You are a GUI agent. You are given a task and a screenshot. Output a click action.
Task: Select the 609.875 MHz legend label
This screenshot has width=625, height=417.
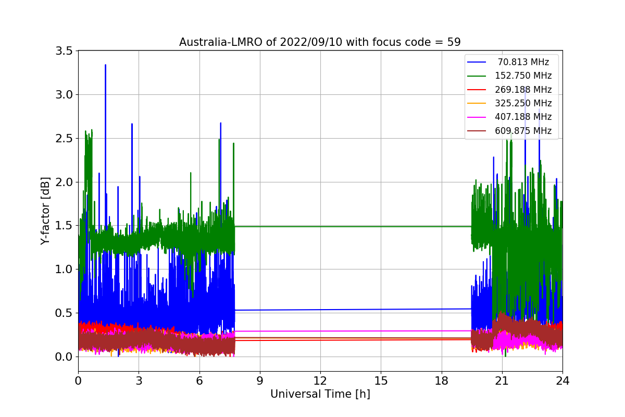click(523, 131)
